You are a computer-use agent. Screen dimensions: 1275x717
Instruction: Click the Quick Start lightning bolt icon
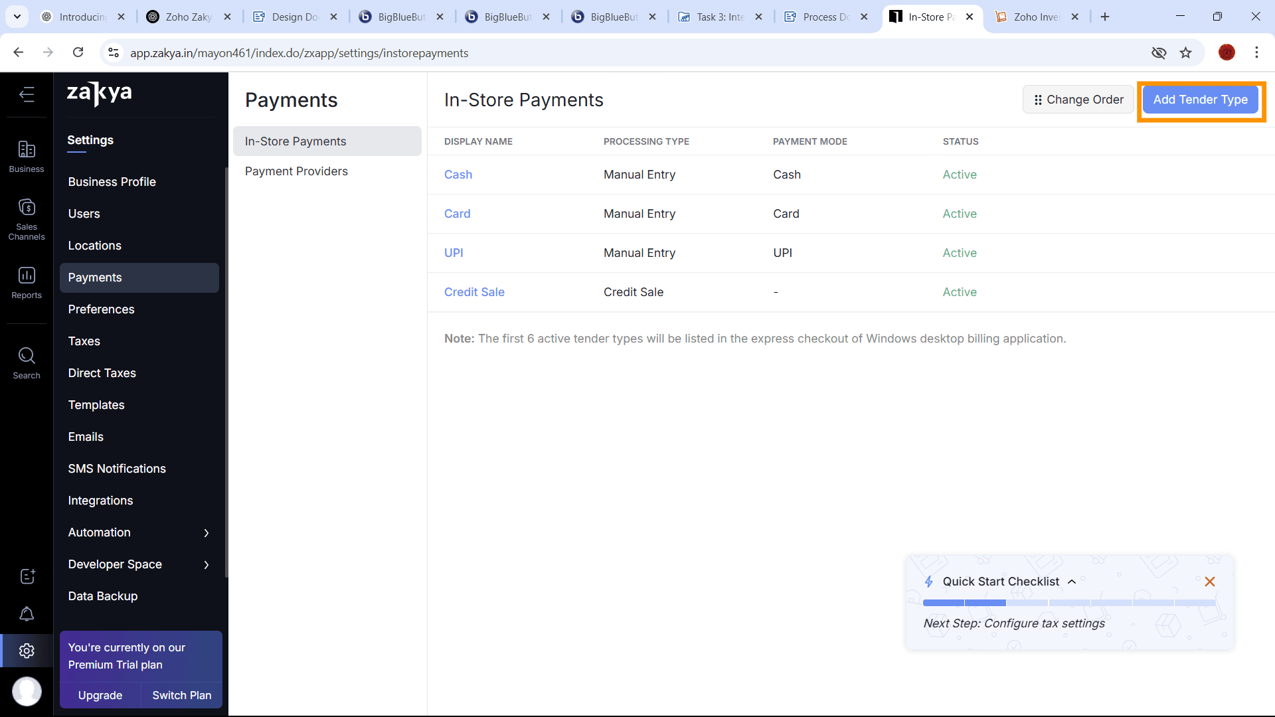(x=929, y=582)
